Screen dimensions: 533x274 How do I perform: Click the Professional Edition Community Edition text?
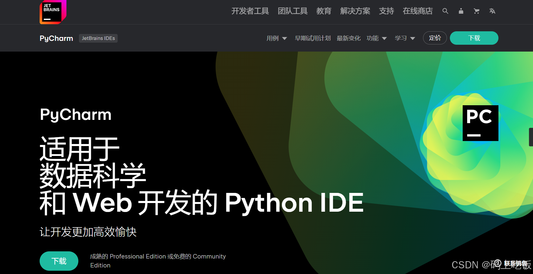[x=158, y=261]
